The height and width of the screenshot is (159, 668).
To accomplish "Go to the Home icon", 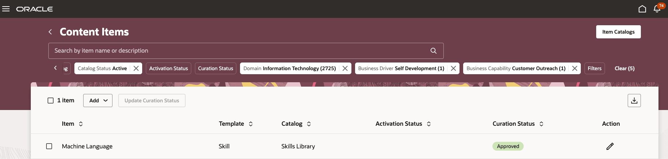I will [642, 9].
